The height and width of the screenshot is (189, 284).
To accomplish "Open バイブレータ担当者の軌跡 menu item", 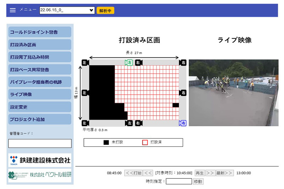I will click(x=40, y=82).
